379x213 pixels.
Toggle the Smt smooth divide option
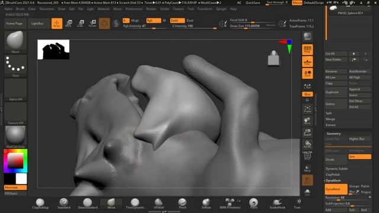[359, 157]
